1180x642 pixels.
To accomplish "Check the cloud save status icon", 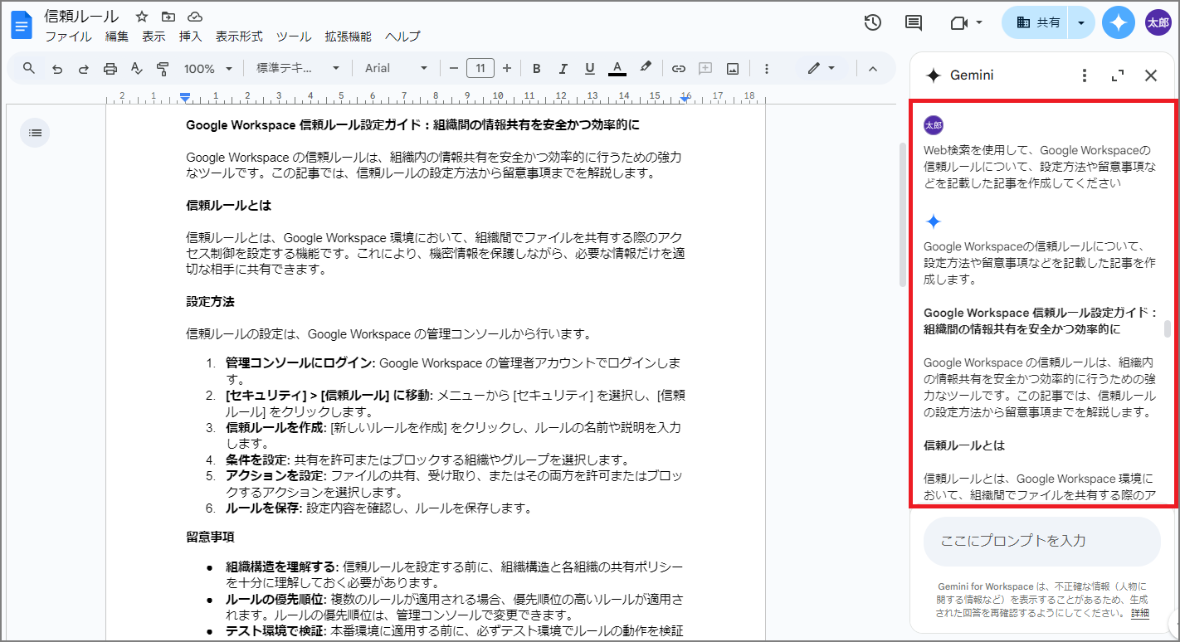I will [195, 17].
